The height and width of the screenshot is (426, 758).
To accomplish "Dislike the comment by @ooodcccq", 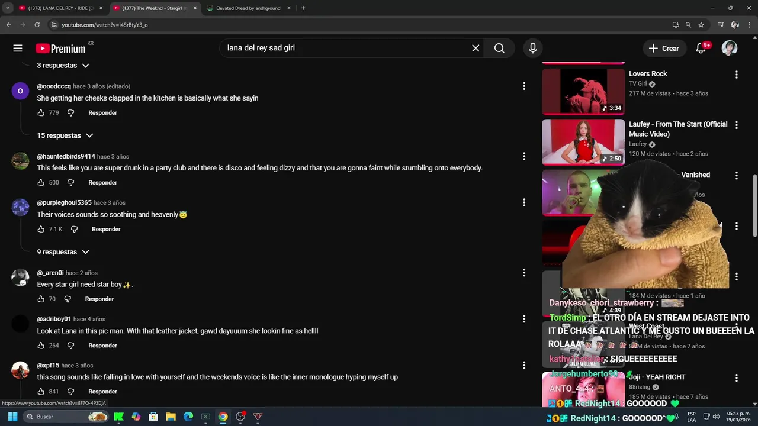I will click(70, 113).
